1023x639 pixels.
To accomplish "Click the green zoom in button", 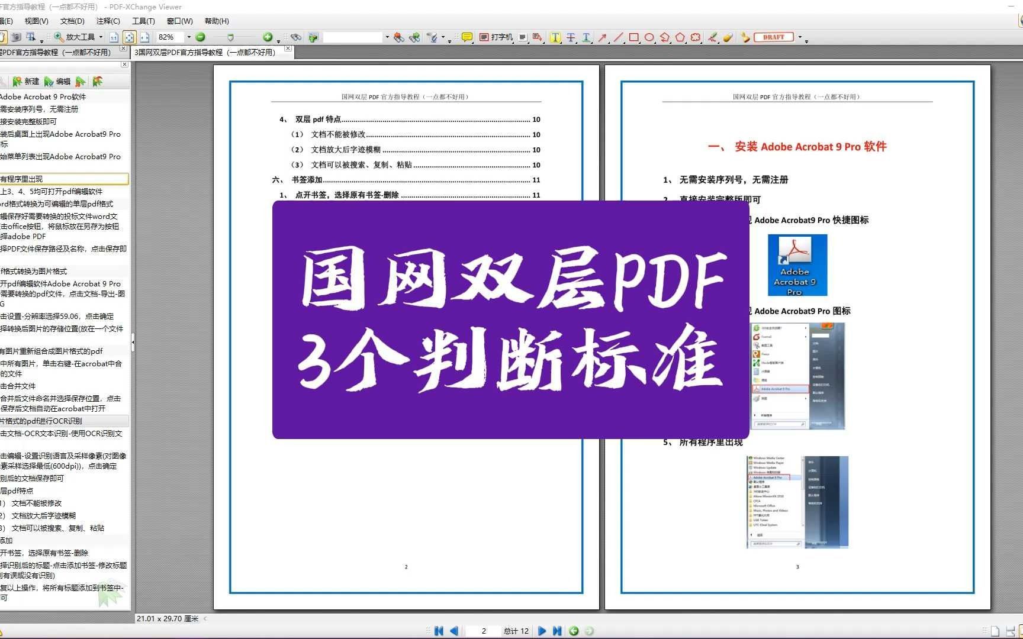I will click(x=268, y=37).
